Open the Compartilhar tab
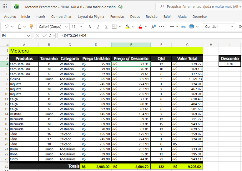This screenshot has height=171, width=242. (x=61, y=17)
